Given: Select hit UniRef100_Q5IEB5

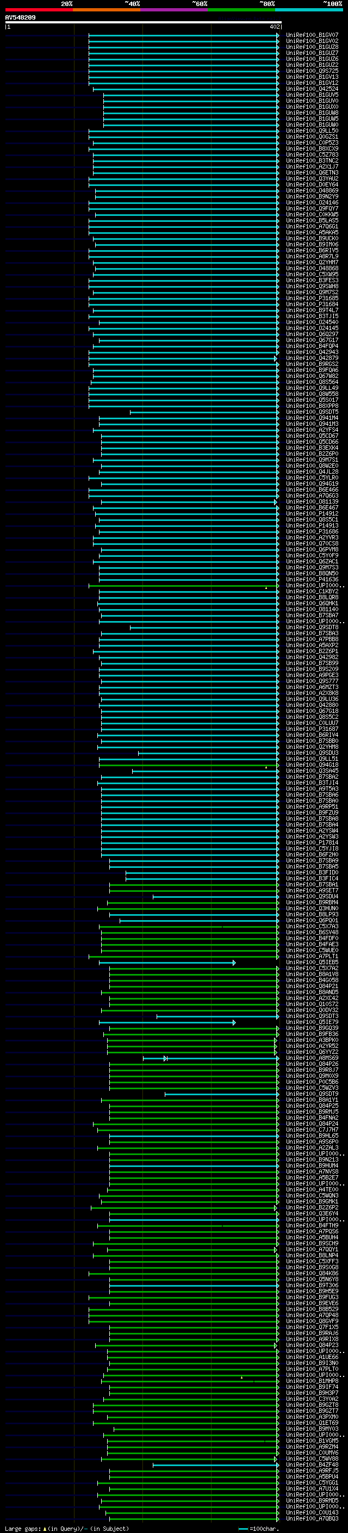Looking at the screenshot, I should [x=312, y=963].
